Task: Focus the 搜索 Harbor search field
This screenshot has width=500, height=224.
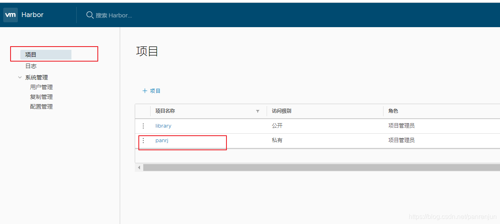Action: 114,15
